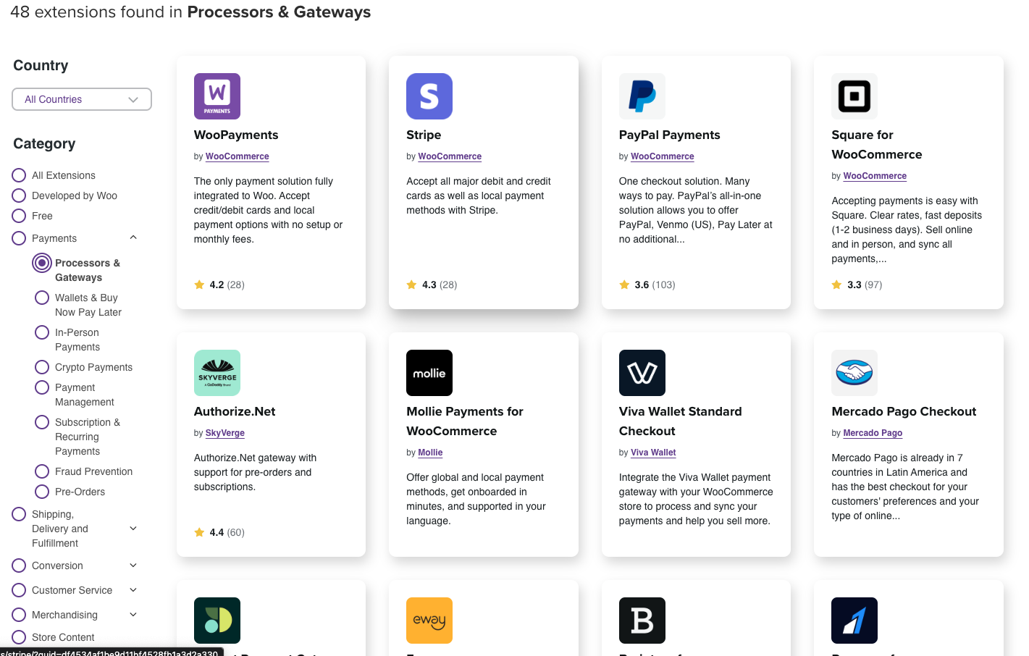Screen dimensions: 1029x656
Task: Open WooCommerce link under Square
Action: pyautogui.click(x=875, y=176)
